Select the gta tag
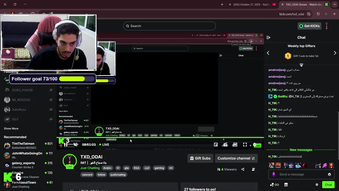 point(127,168)
